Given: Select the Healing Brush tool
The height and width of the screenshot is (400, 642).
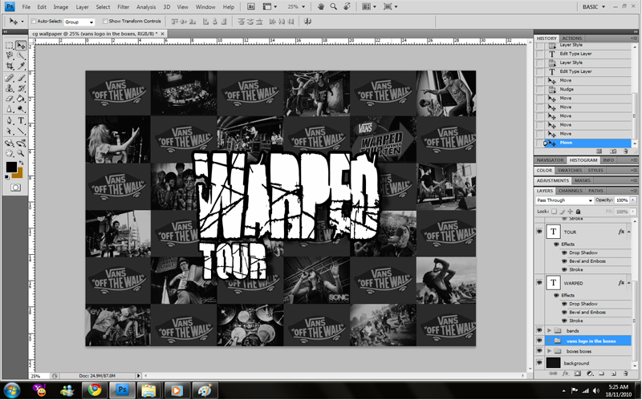Looking at the screenshot, I should coord(10,78).
